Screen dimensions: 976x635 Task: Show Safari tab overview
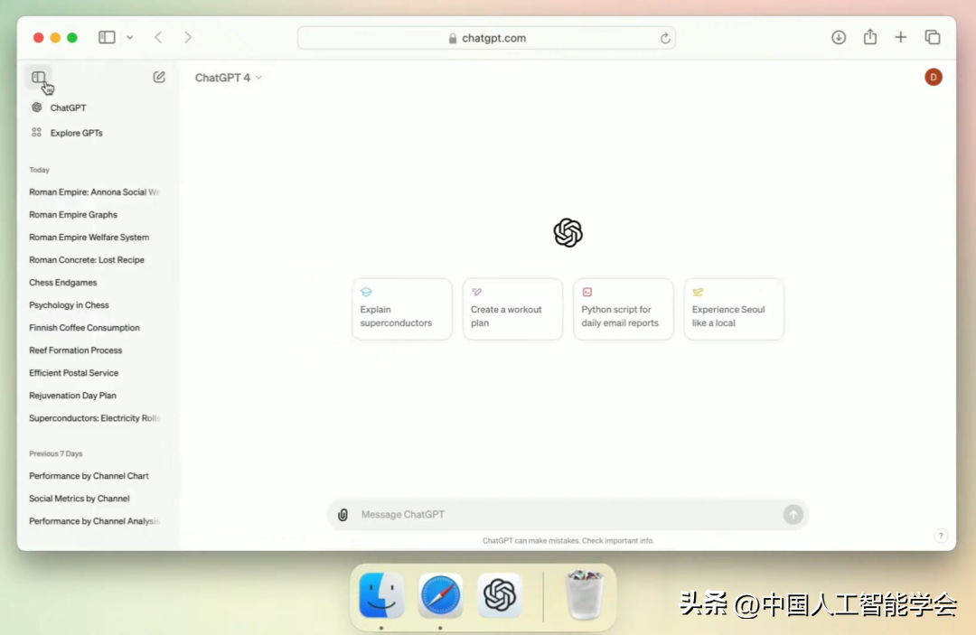click(x=932, y=37)
